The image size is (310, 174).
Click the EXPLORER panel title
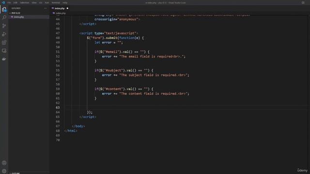pyautogui.click(x=16, y=8)
